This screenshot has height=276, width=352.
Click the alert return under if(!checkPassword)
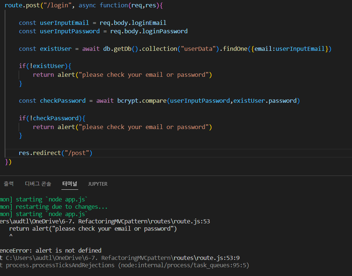(x=122, y=127)
